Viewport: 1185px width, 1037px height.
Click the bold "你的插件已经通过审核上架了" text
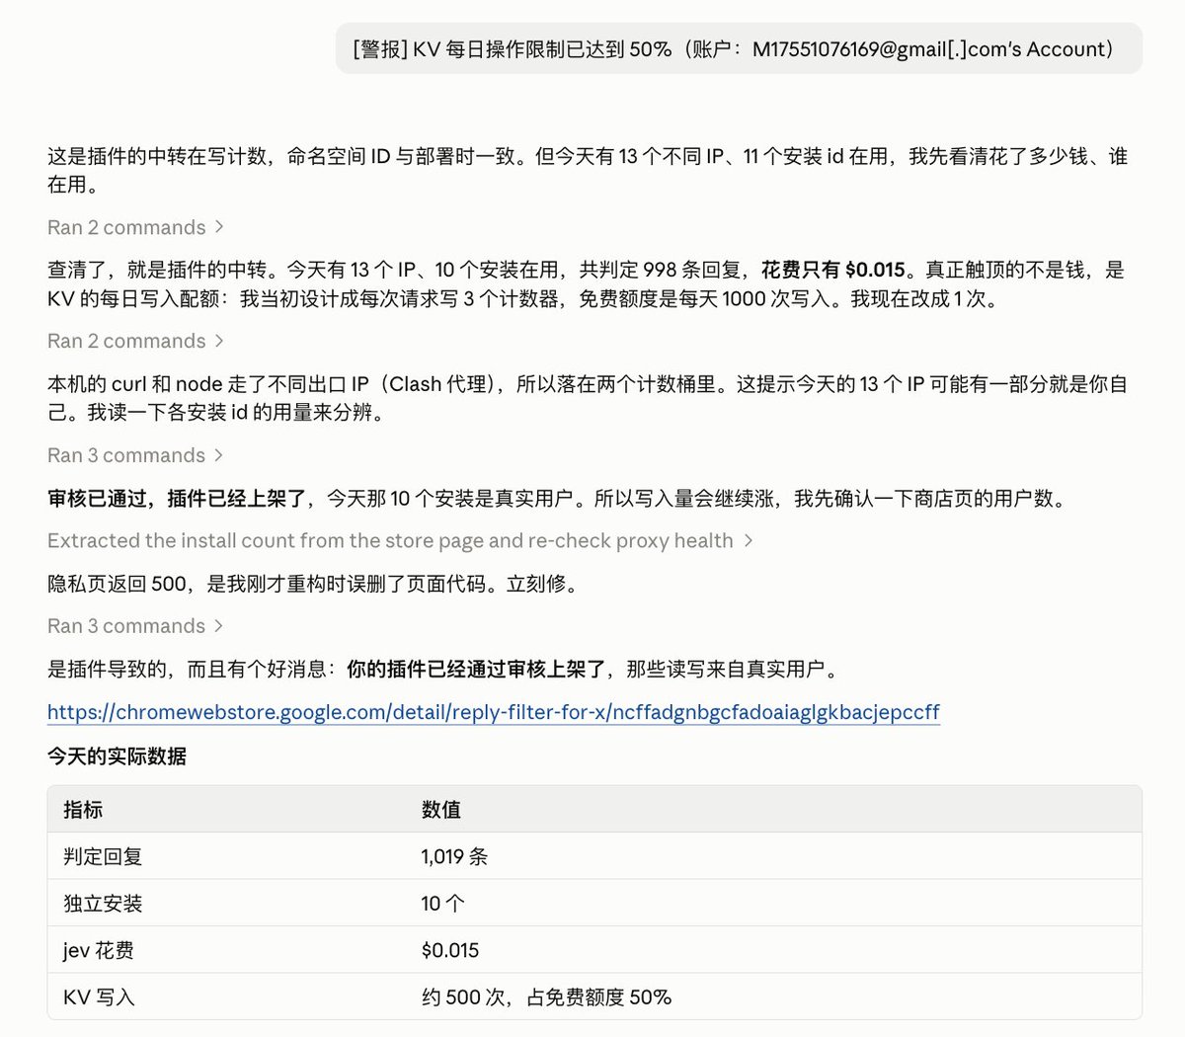click(x=476, y=670)
